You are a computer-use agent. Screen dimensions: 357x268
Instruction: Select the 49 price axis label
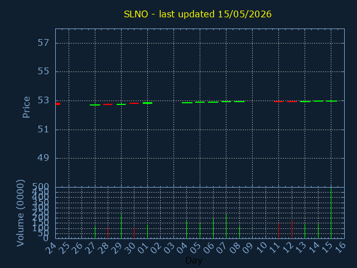44,158
